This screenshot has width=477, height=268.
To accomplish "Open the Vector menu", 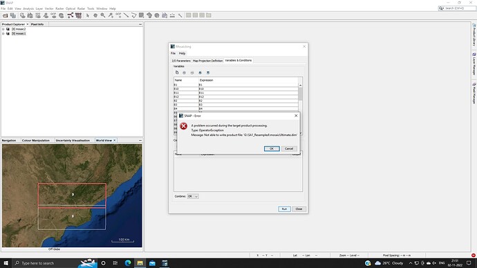I will coord(49,8).
